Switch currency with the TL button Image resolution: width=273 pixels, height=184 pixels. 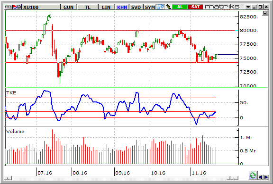pyautogui.click(x=88, y=7)
